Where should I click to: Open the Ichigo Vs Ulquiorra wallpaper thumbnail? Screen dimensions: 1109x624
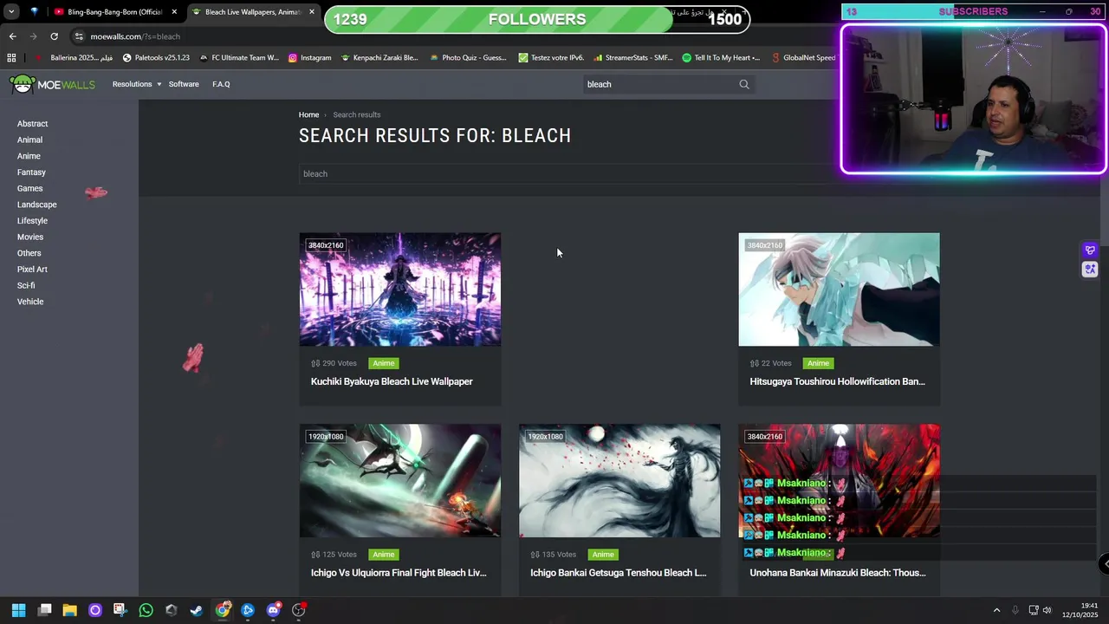pyautogui.click(x=400, y=481)
